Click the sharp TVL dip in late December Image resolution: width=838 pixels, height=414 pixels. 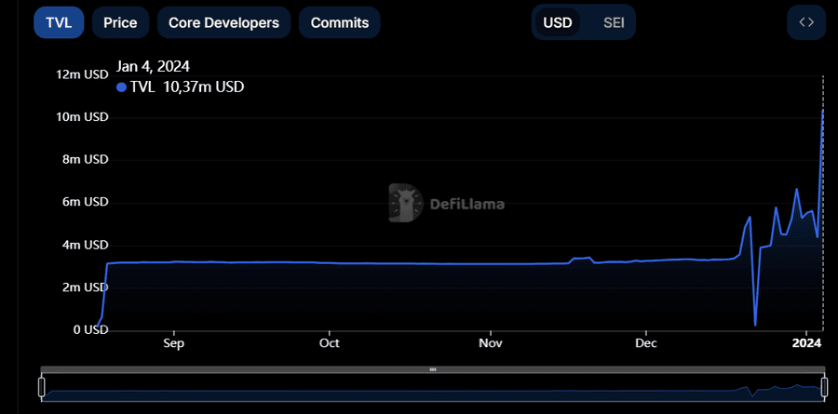point(755,325)
